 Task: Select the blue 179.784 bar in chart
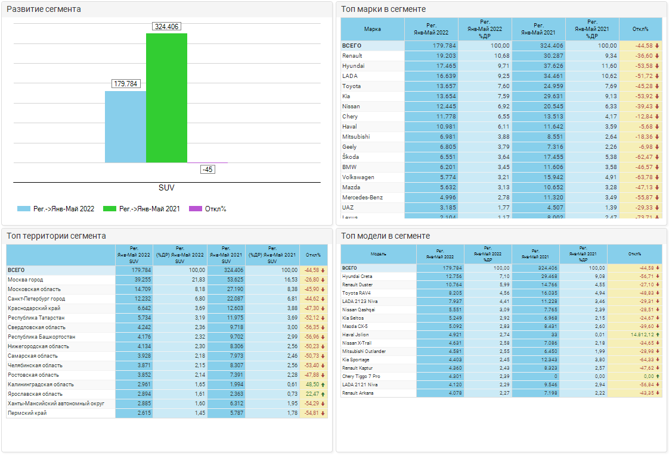pyautogui.click(x=125, y=127)
